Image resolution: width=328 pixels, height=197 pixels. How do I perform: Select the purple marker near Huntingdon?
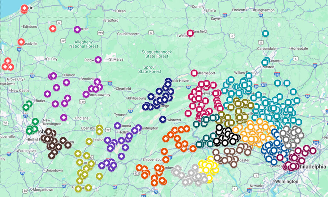138,128
